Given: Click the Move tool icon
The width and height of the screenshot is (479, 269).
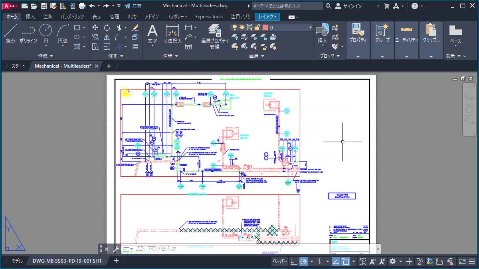Looking at the screenshot, I should tap(95, 27).
